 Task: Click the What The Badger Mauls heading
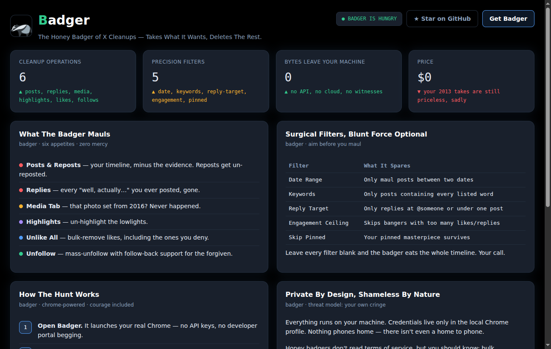point(64,134)
